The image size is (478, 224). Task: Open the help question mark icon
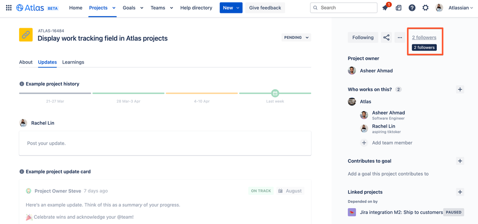tap(412, 8)
